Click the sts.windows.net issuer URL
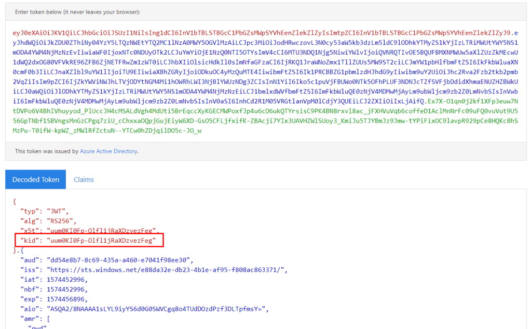This screenshot has width=531, height=329. click(x=166, y=270)
